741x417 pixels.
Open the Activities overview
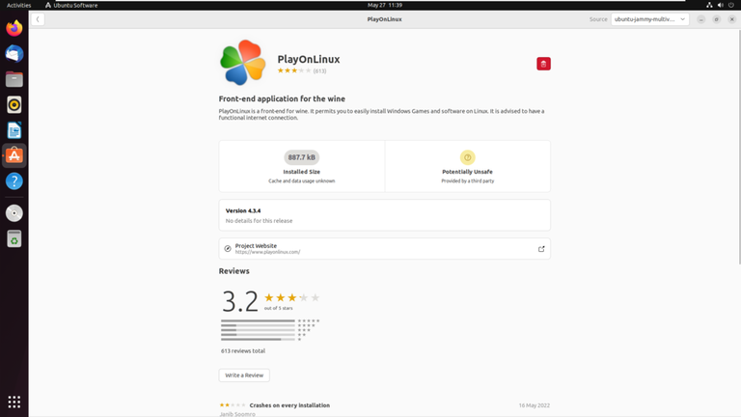coord(19,5)
